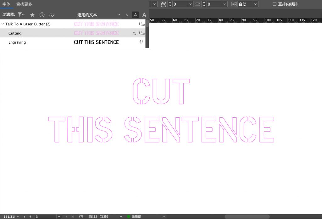
Task: Choose large preview size A
Action: point(144,15)
